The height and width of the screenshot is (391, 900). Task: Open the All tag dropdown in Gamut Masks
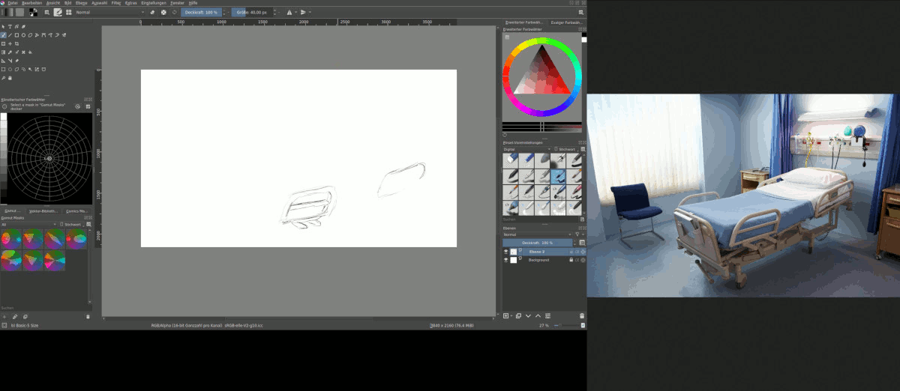coord(28,224)
